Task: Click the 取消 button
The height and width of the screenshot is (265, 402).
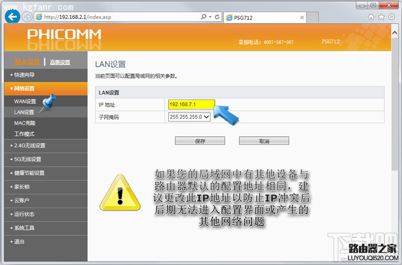Action: coord(264,141)
